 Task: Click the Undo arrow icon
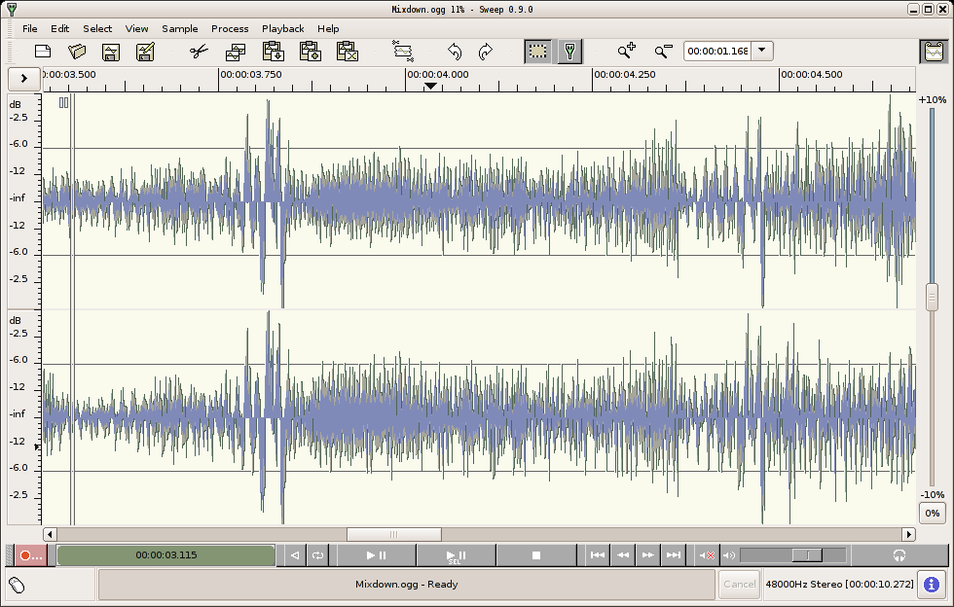coord(455,52)
